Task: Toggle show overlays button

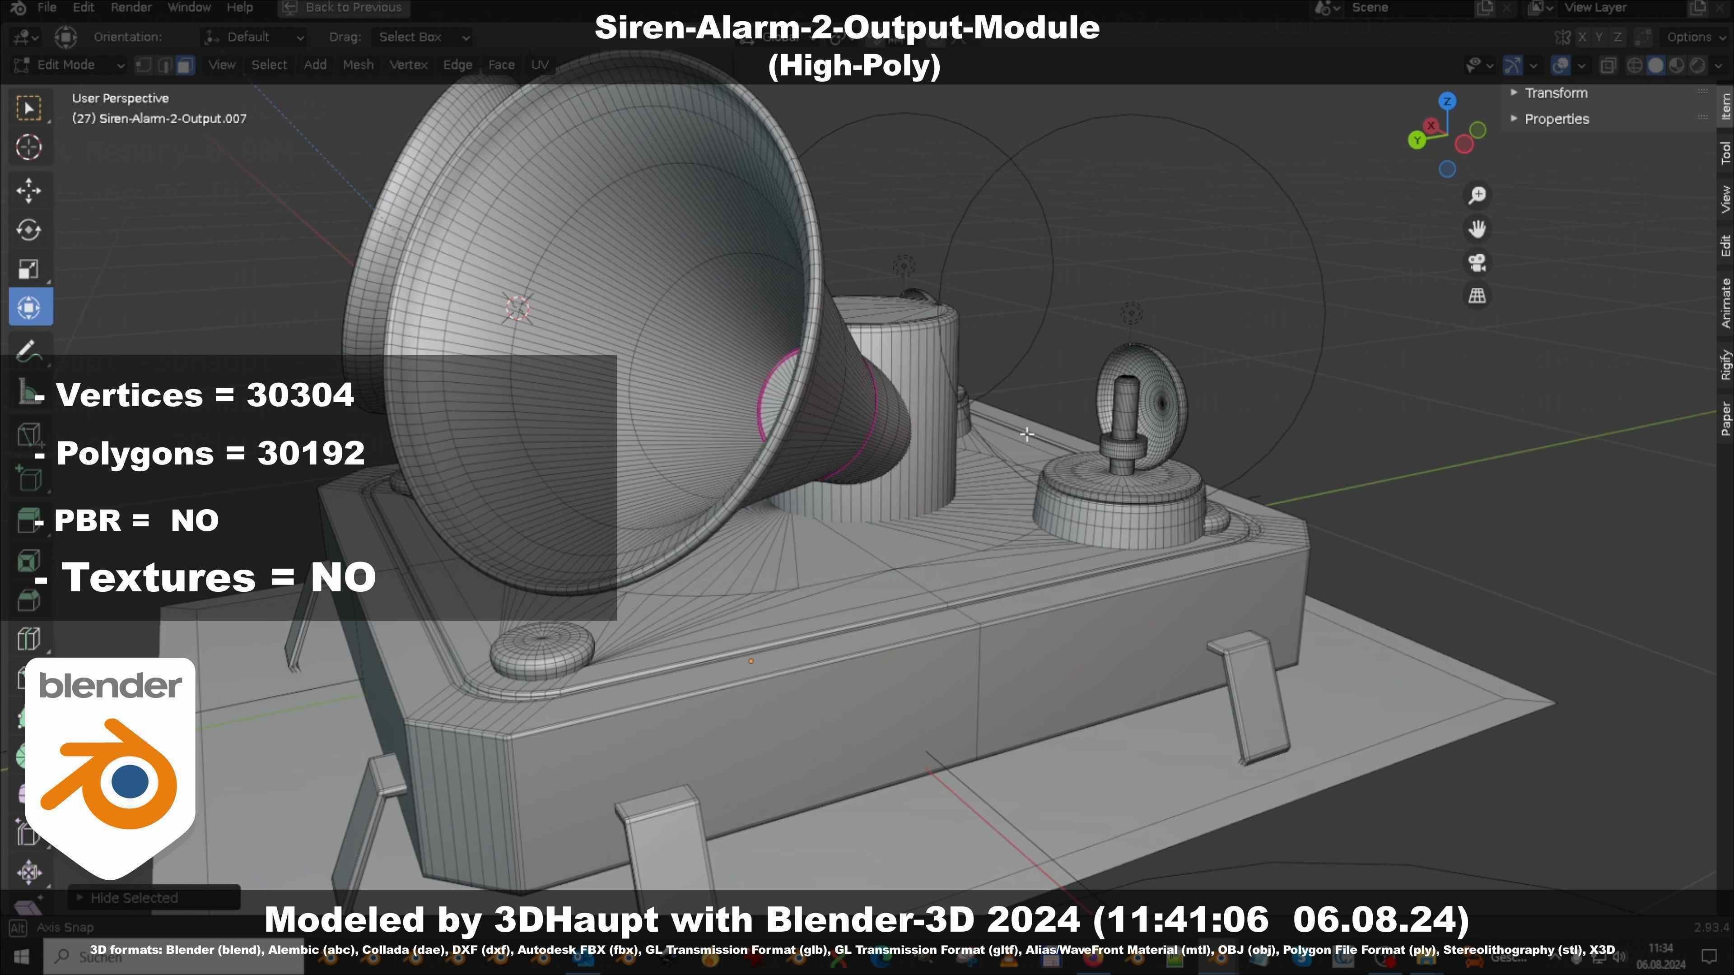Action: (1560, 65)
